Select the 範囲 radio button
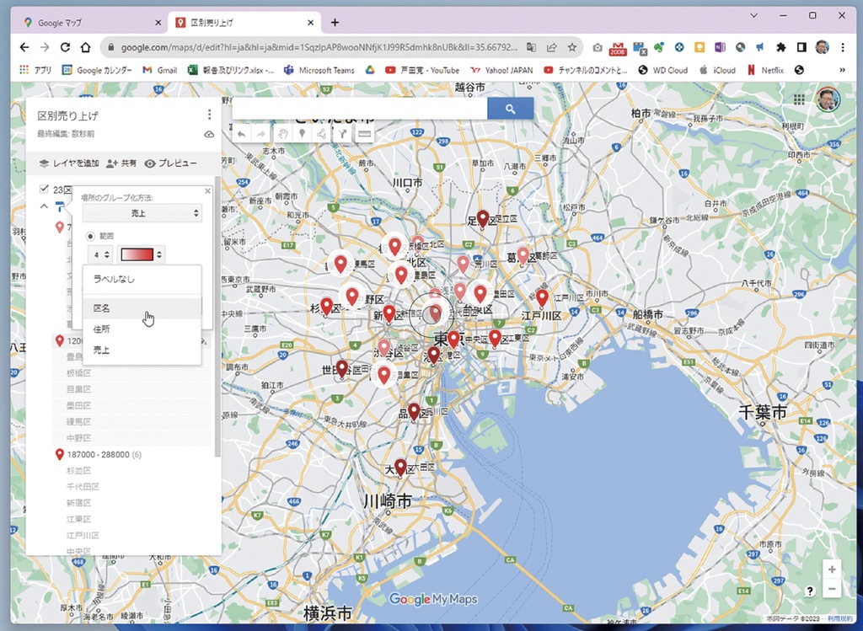This screenshot has width=863, height=631. 91,236
